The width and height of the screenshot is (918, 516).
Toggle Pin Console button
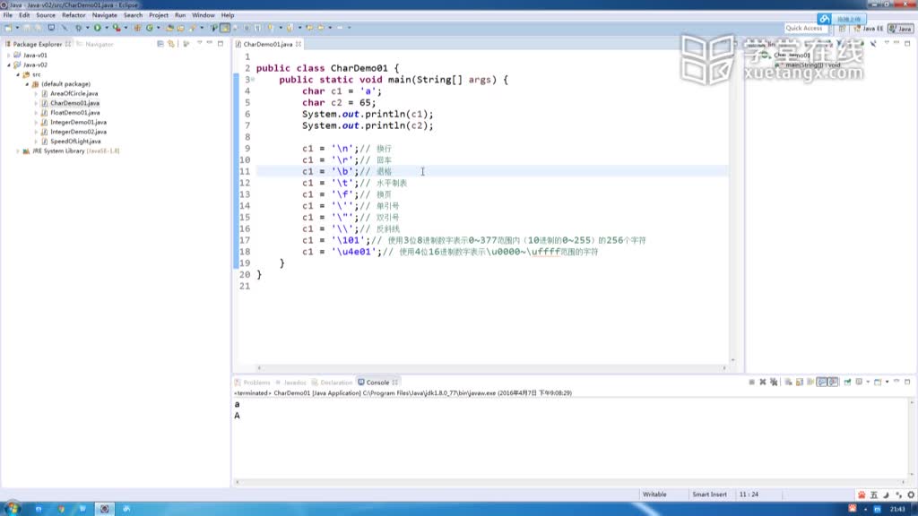847,382
